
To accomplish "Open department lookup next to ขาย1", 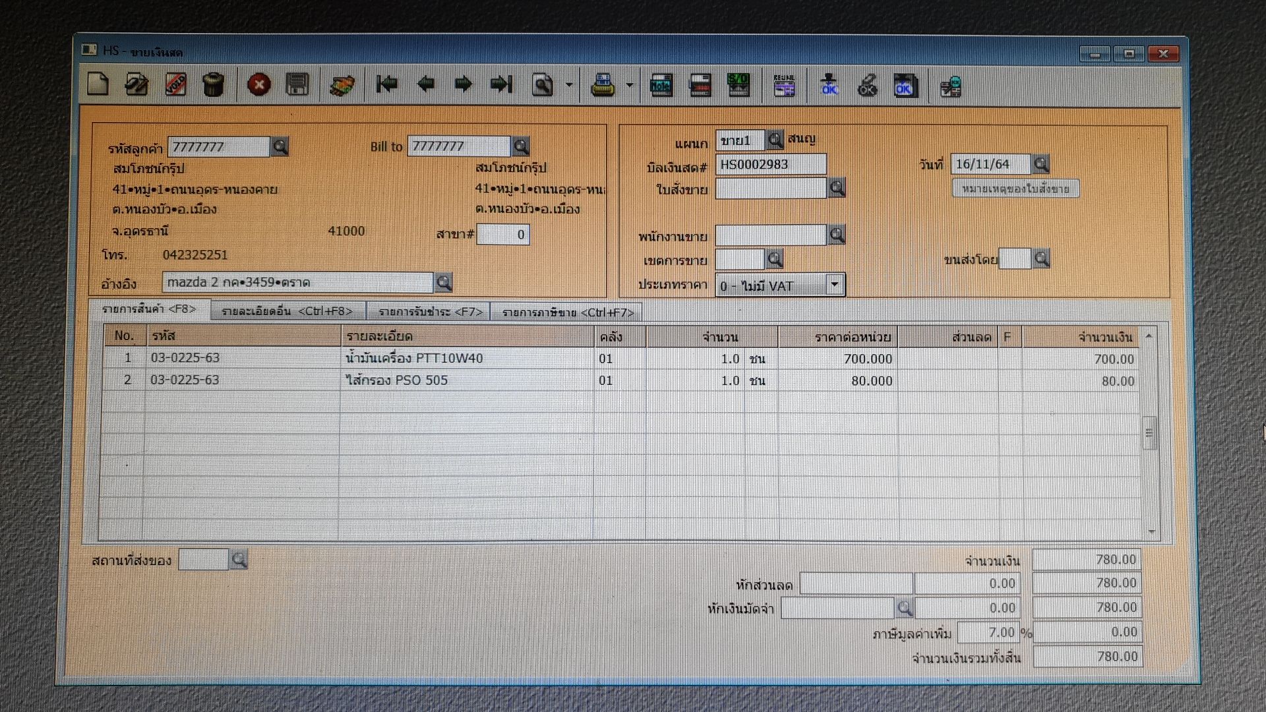I will 775,139.
